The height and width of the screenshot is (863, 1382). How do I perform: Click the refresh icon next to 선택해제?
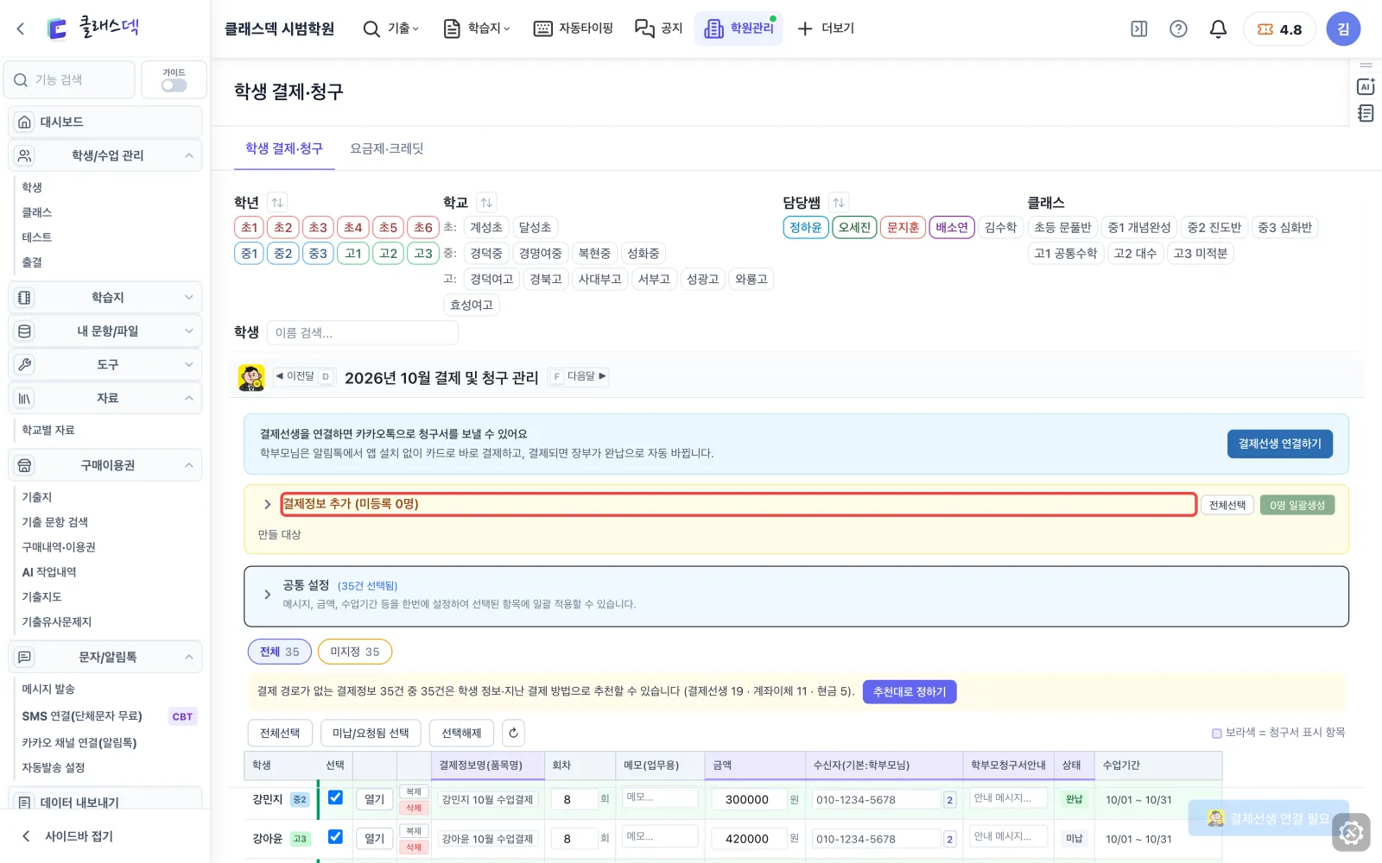[x=513, y=733]
